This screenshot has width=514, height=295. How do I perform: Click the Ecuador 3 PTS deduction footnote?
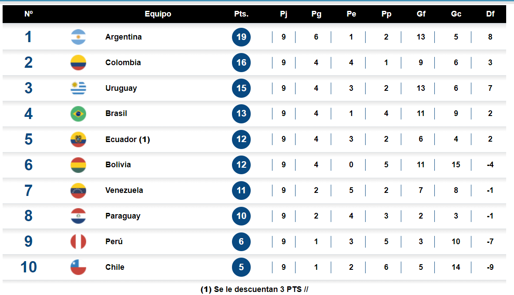pos(254,289)
